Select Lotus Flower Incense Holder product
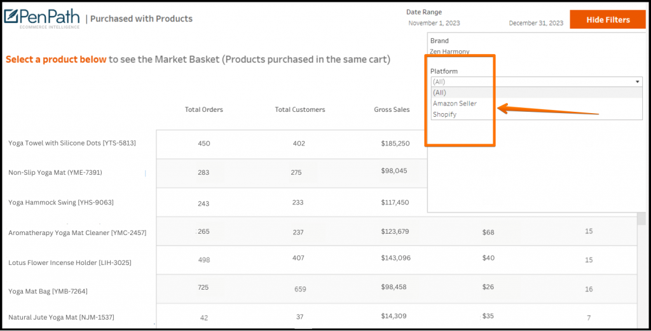This screenshot has width=651, height=331. coord(70,262)
